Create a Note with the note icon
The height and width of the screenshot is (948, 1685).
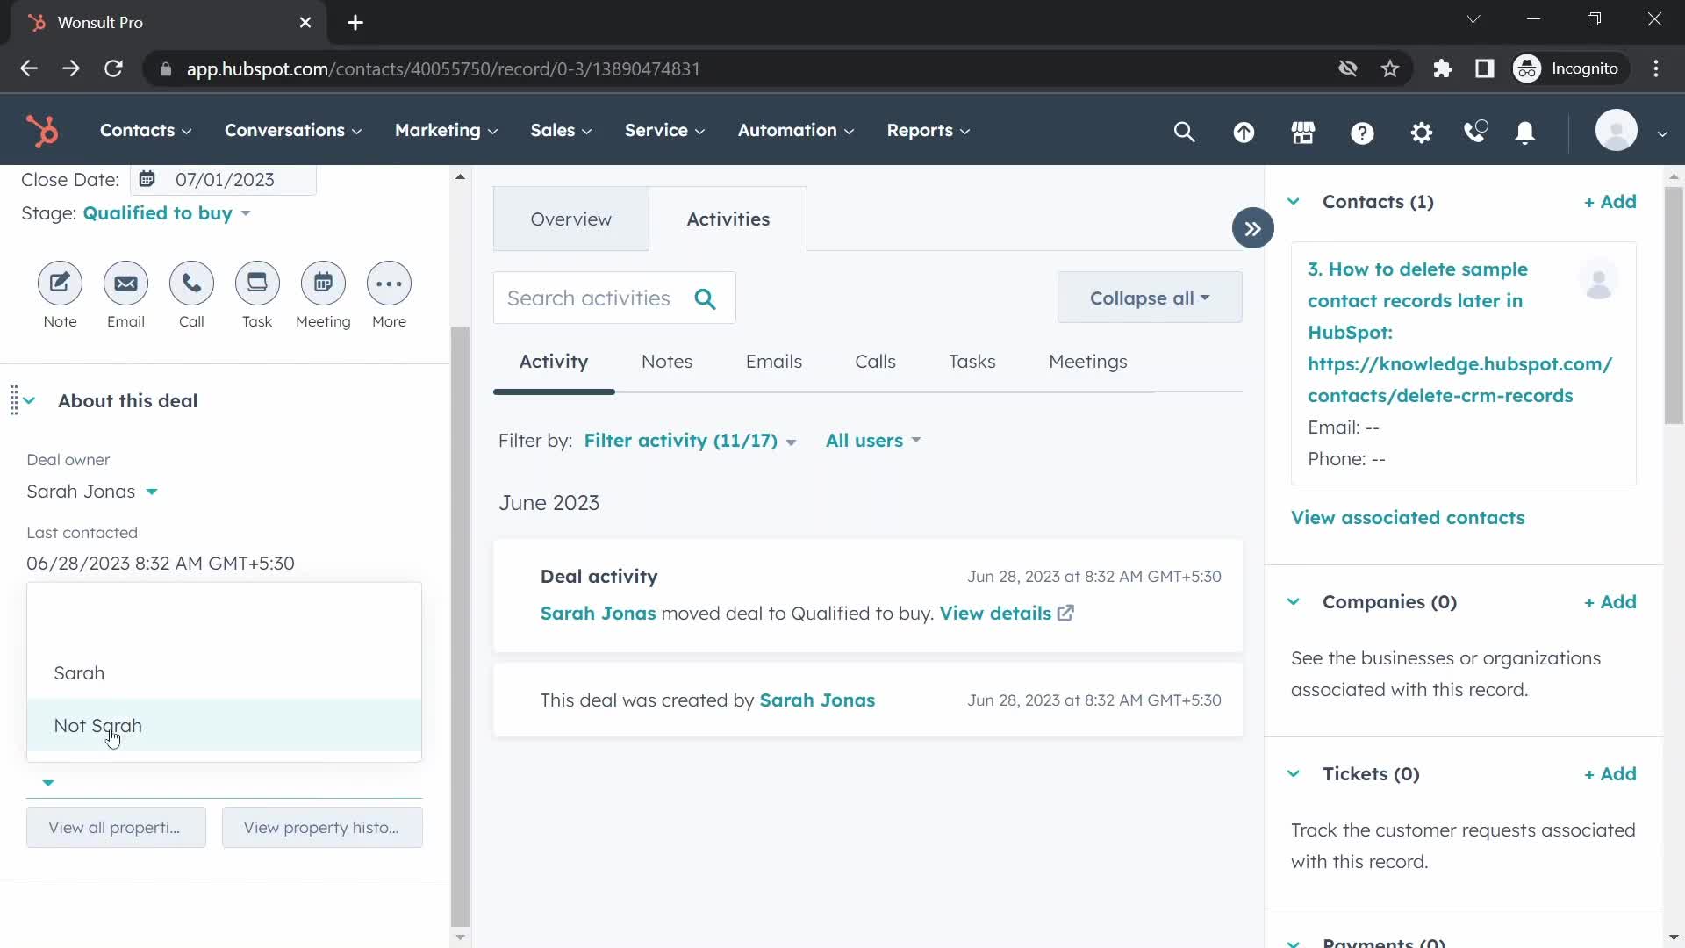(x=60, y=284)
